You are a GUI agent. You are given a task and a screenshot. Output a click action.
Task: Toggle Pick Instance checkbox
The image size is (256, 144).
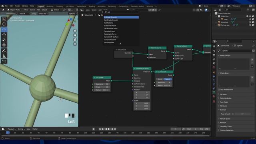135,84
